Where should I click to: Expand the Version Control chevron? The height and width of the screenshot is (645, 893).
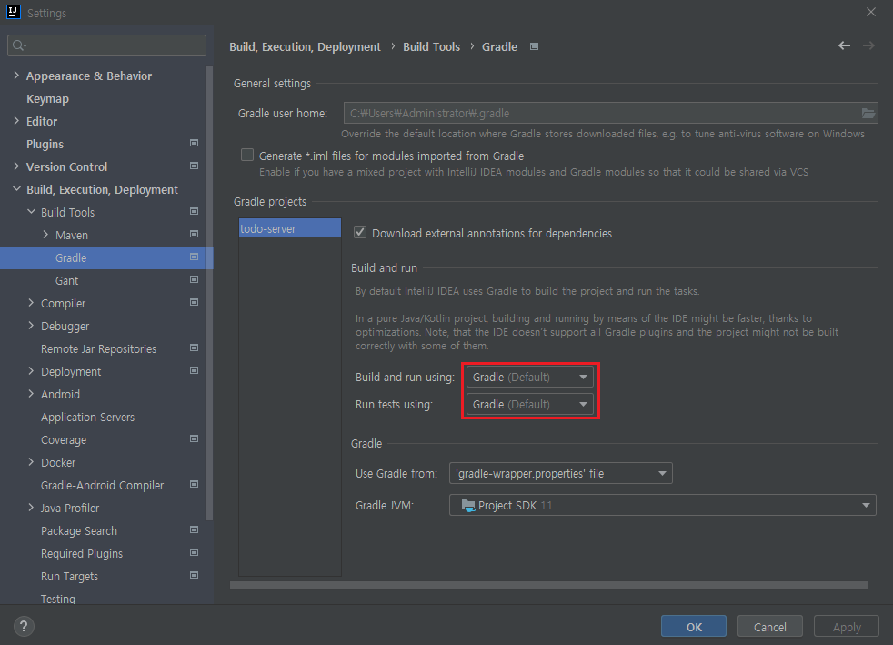click(x=16, y=166)
